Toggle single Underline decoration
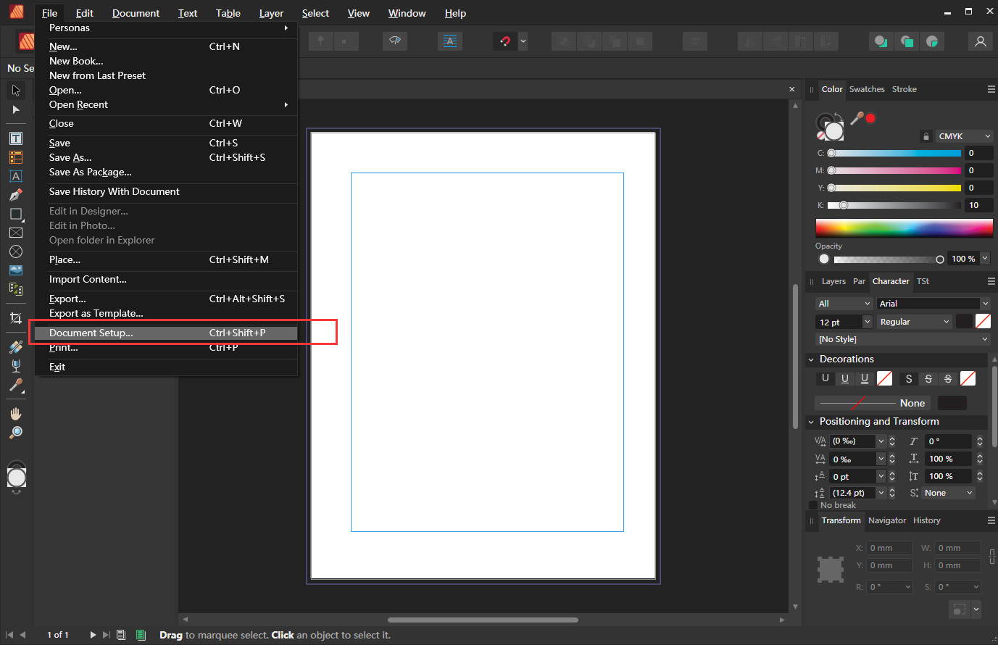This screenshot has width=998, height=645. click(844, 378)
